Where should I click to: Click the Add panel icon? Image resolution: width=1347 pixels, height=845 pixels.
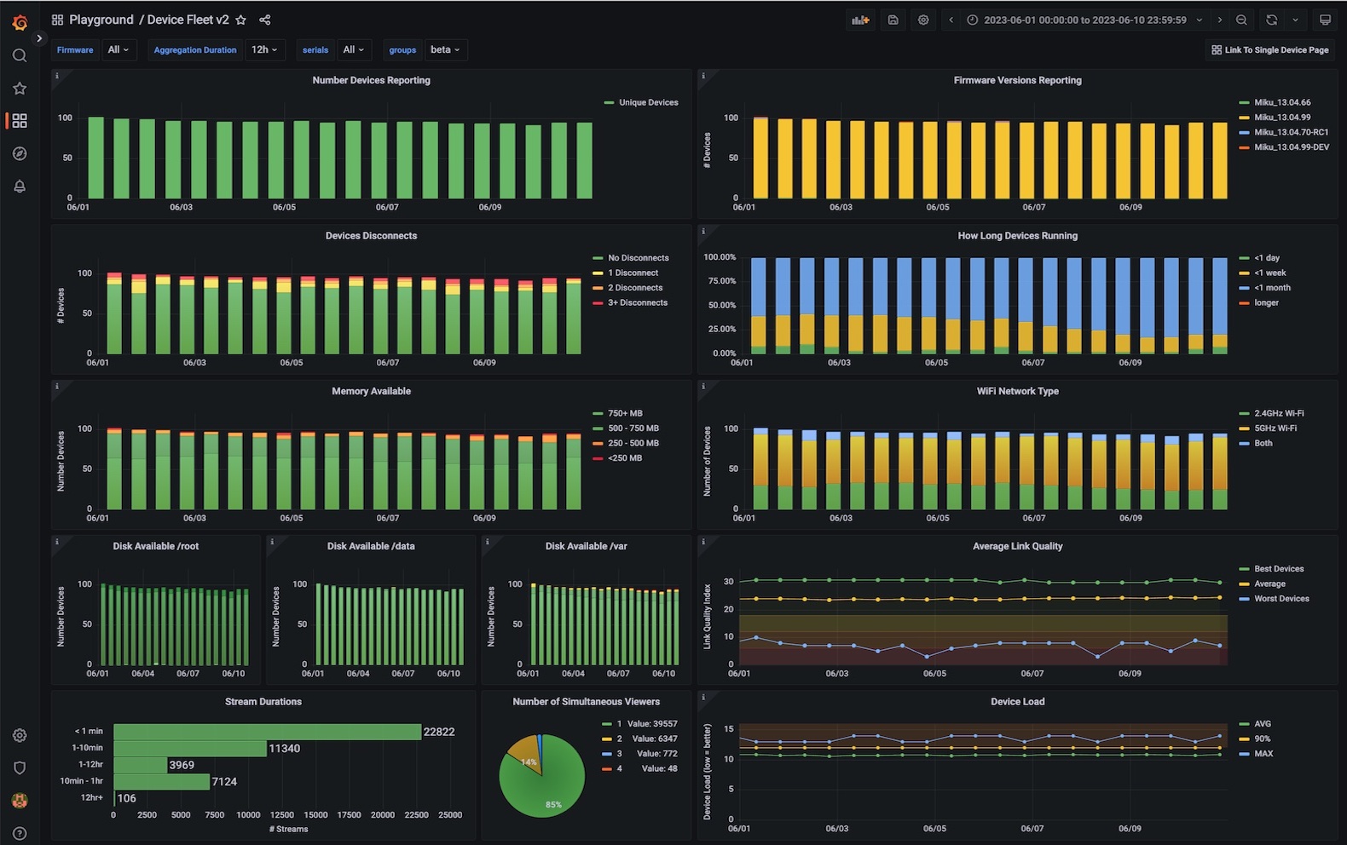coord(861,20)
